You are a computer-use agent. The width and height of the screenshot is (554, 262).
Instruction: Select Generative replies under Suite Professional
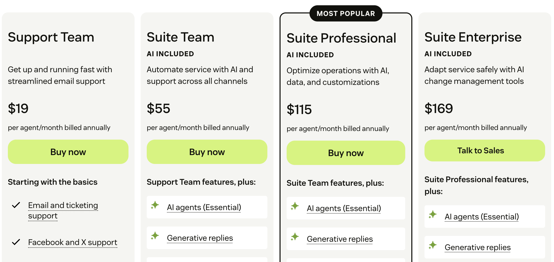(340, 239)
